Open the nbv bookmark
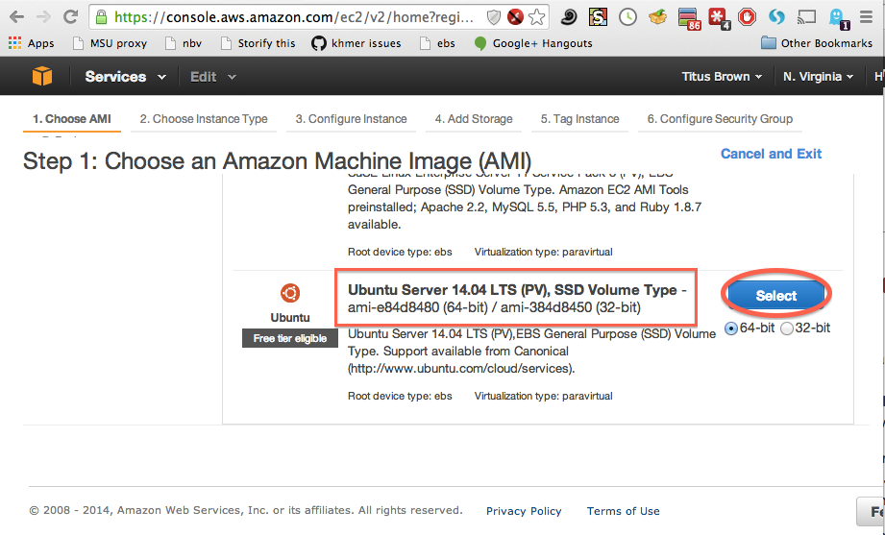 point(184,43)
